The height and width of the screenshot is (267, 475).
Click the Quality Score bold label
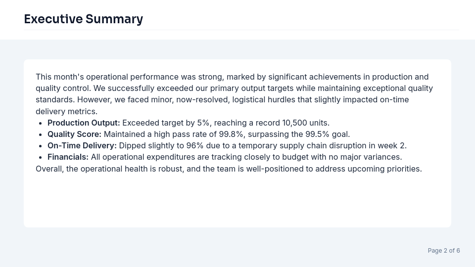(x=74, y=134)
